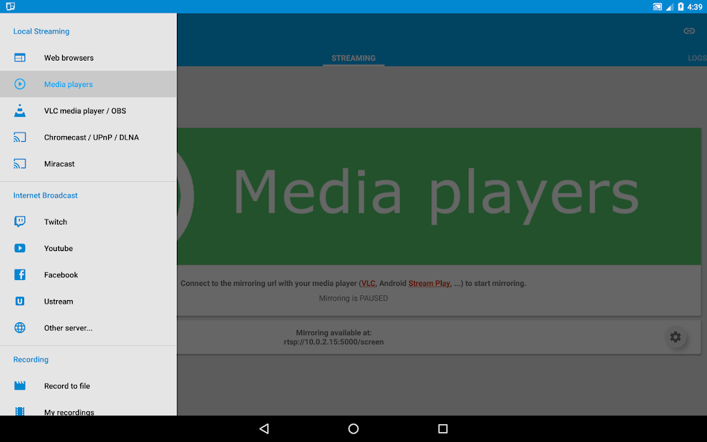Open the VLC link in the description
The height and width of the screenshot is (442, 707).
click(368, 283)
